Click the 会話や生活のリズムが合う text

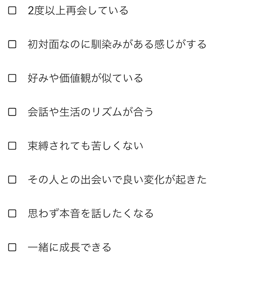tap(91, 112)
